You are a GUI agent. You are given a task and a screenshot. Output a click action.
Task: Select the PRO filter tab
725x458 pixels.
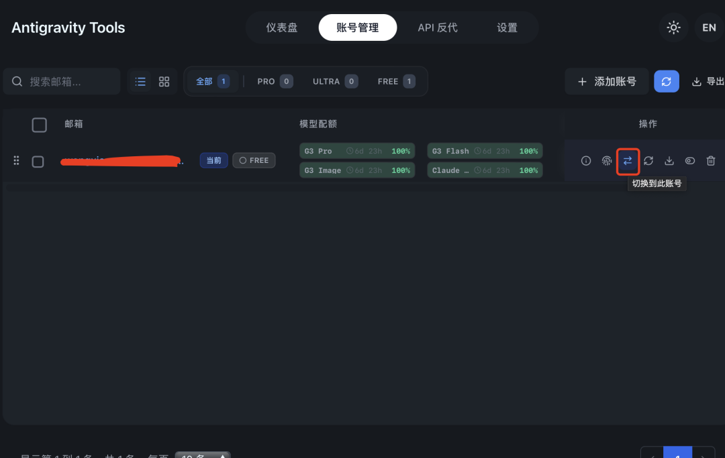(x=273, y=81)
